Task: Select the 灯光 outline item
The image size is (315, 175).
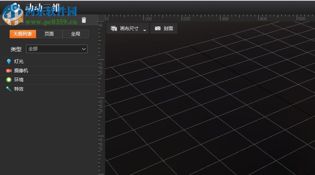Action: [49, 62]
